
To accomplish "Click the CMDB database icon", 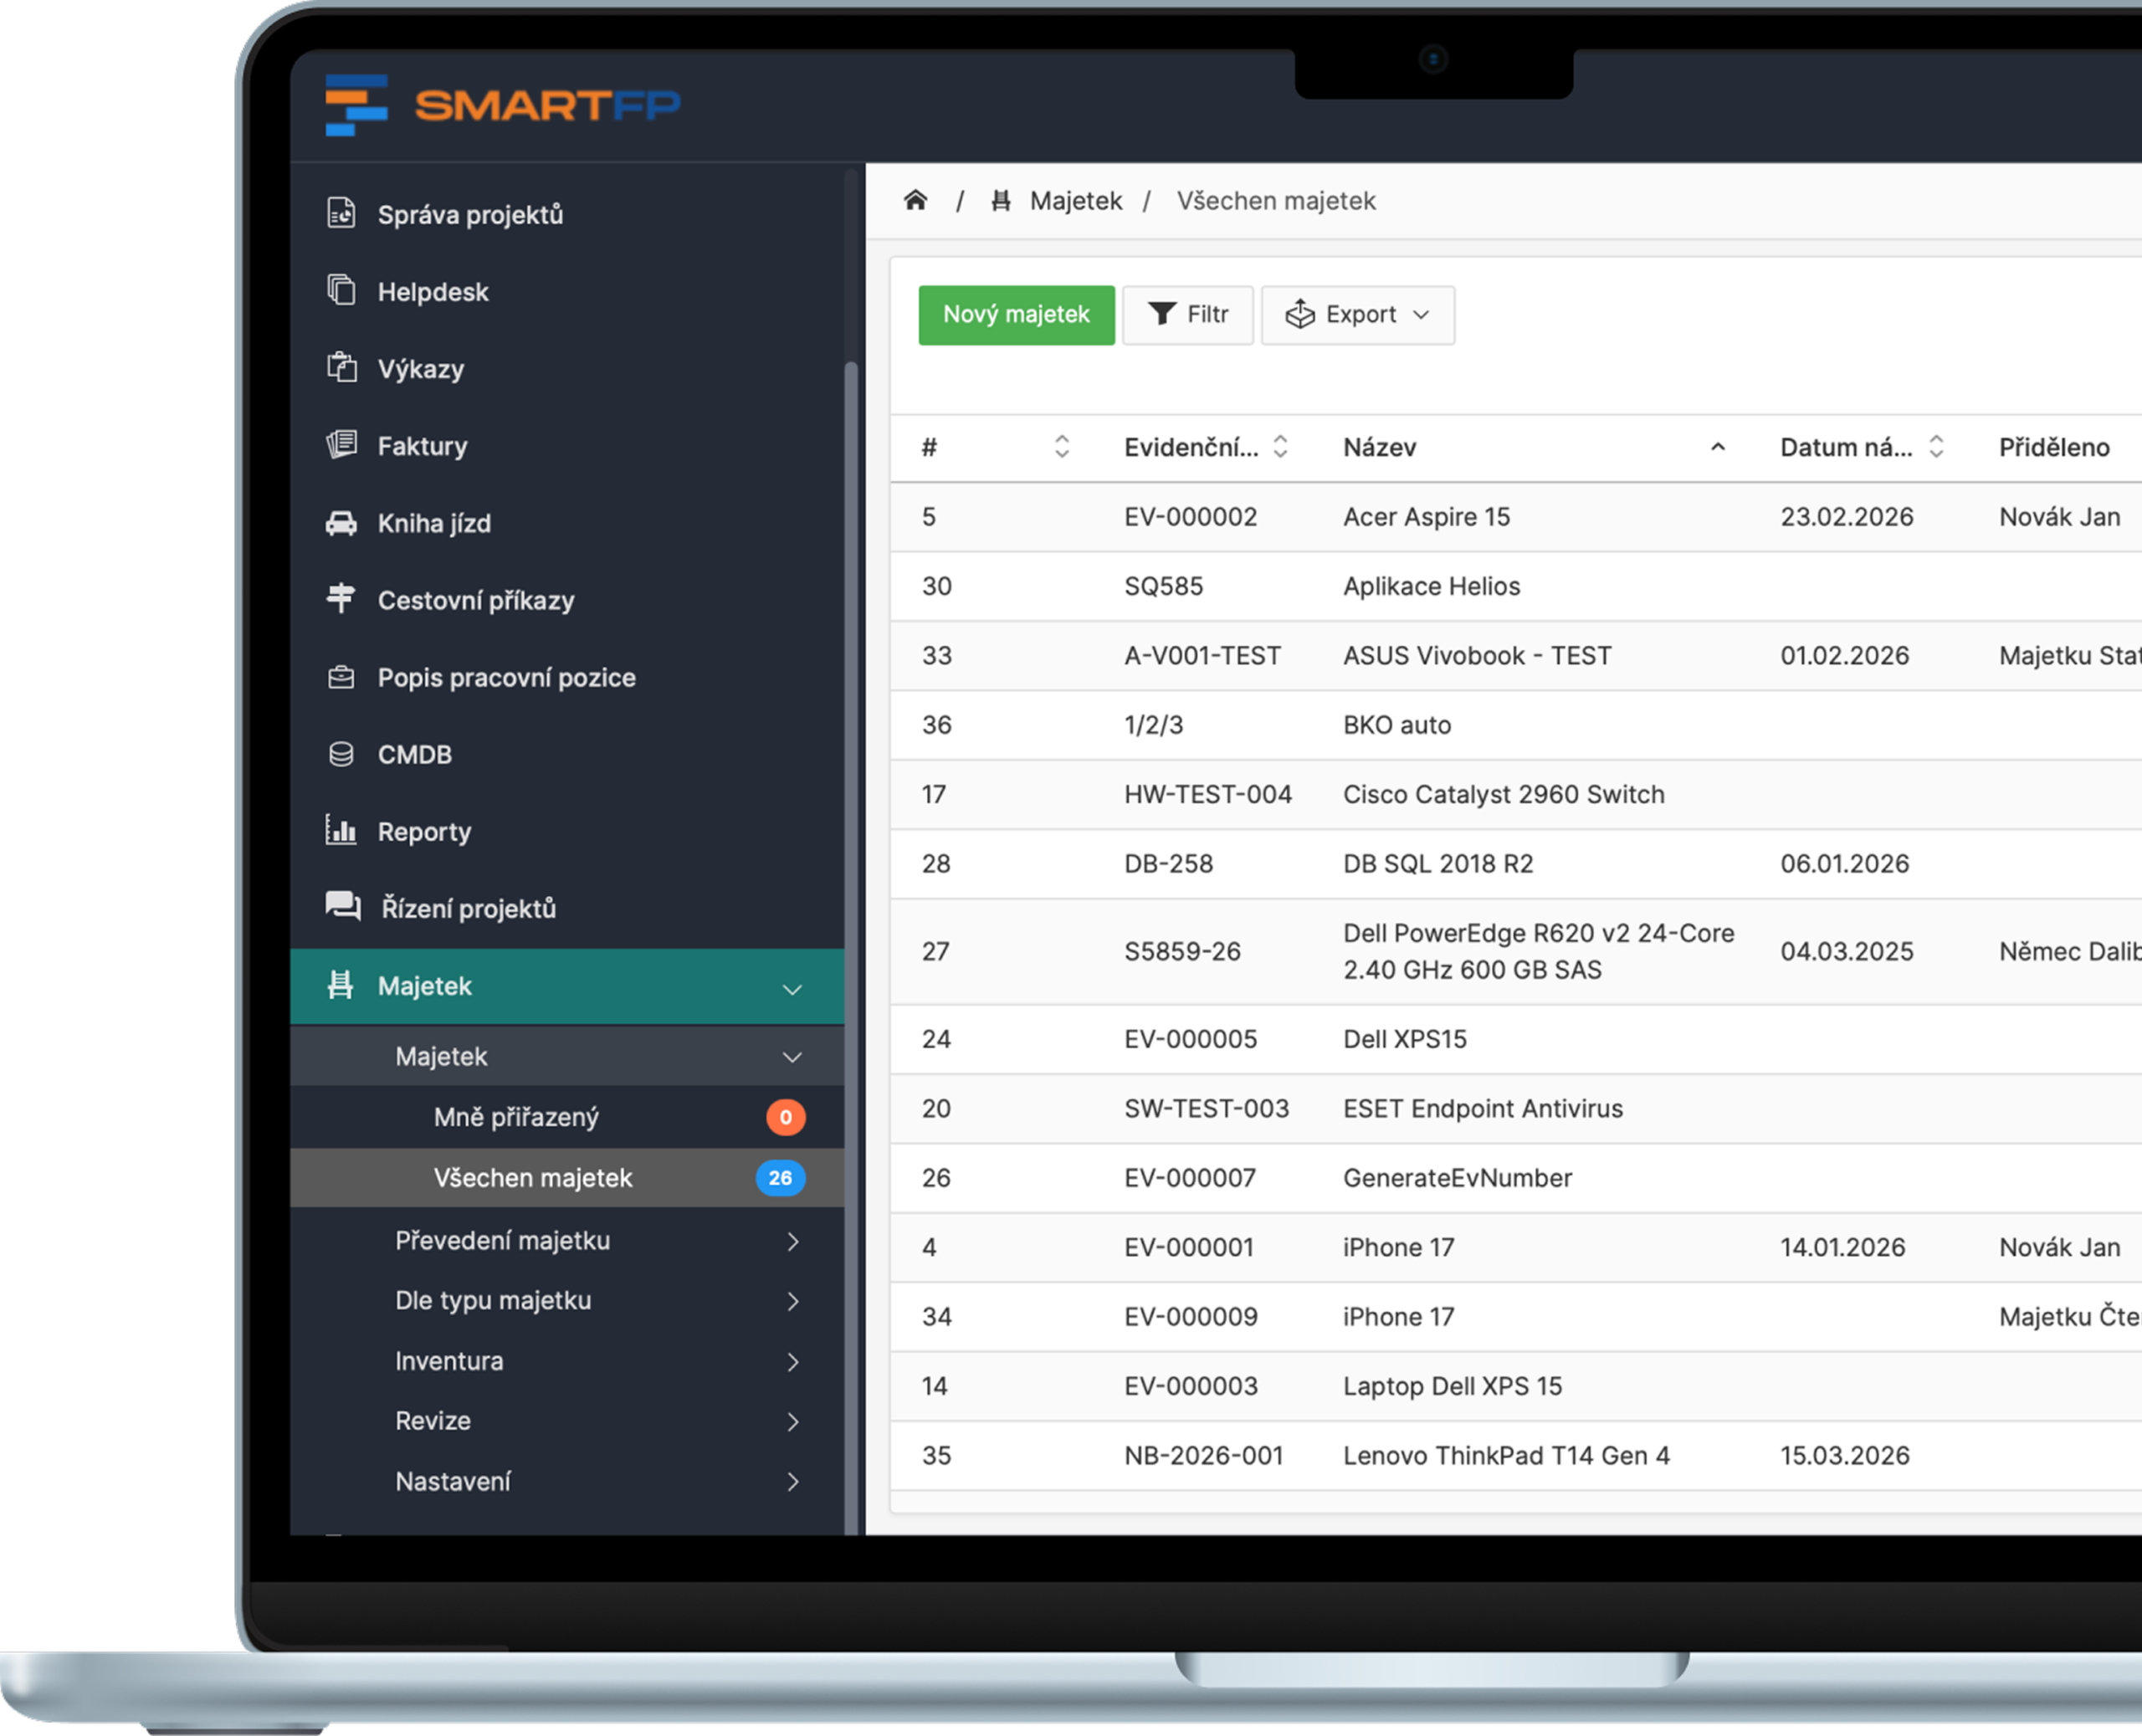I will click(341, 754).
